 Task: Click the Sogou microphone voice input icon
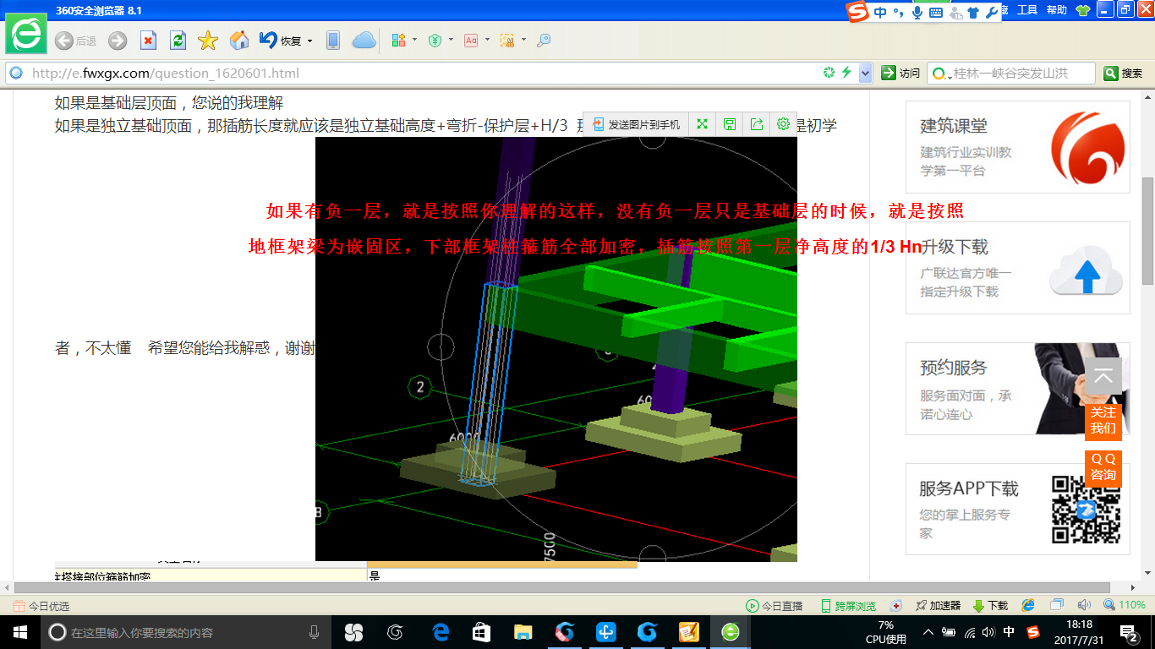[917, 13]
